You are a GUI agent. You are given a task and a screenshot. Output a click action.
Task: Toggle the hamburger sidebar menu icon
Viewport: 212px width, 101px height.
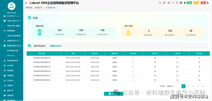click(26, 3)
